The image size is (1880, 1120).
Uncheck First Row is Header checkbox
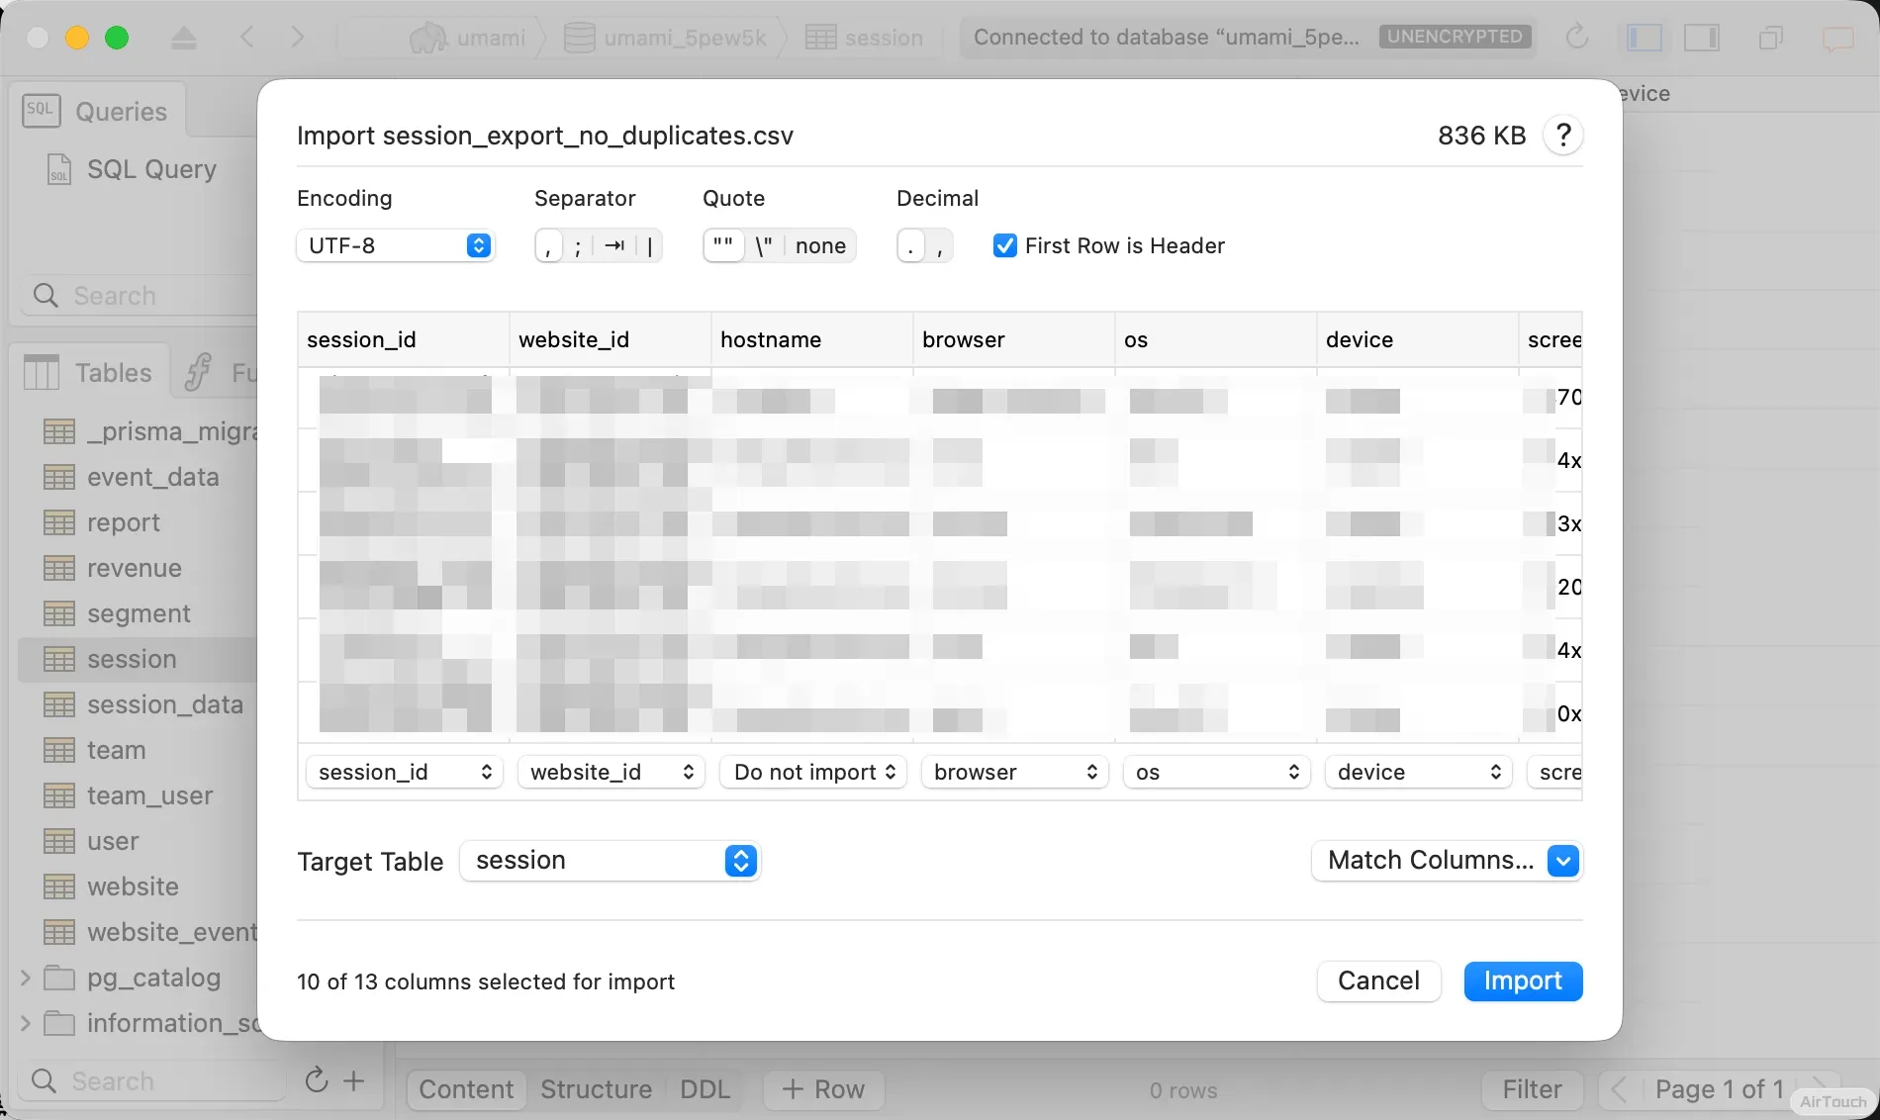1004,246
